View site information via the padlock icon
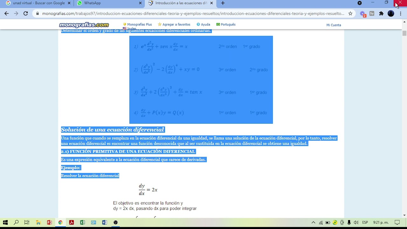Image resolution: width=407 pixels, height=229 pixels. point(38,14)
